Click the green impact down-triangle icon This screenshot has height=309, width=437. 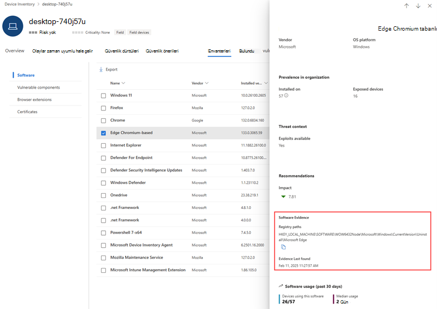(284, 196)
